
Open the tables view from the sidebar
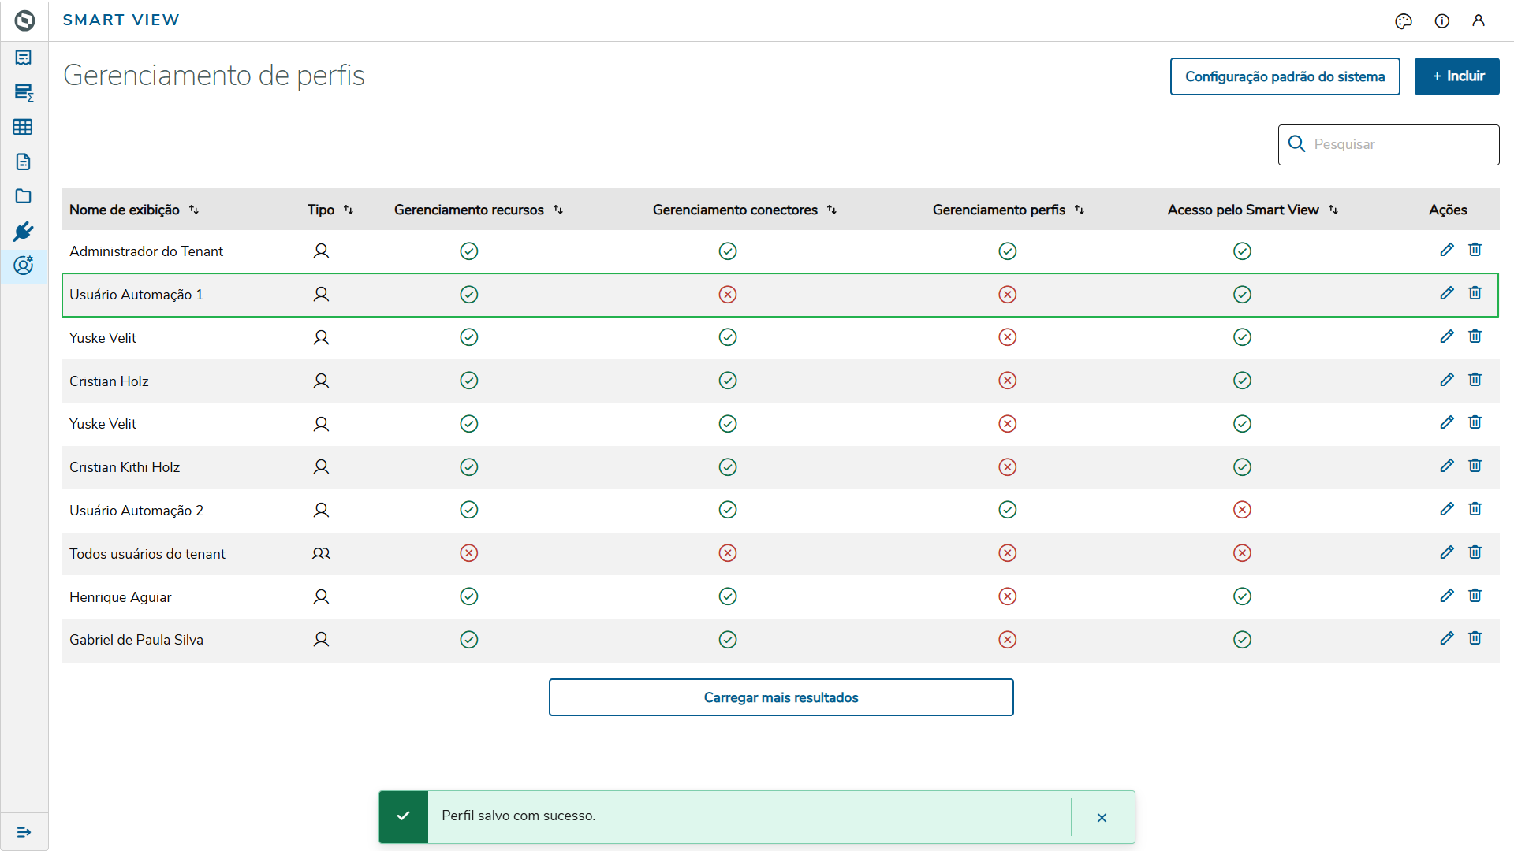(24, 127)
